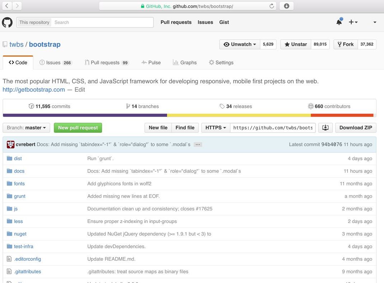Open the plus create-new dropdown
This screenshot has height=283, width=384.
point(353,22)
